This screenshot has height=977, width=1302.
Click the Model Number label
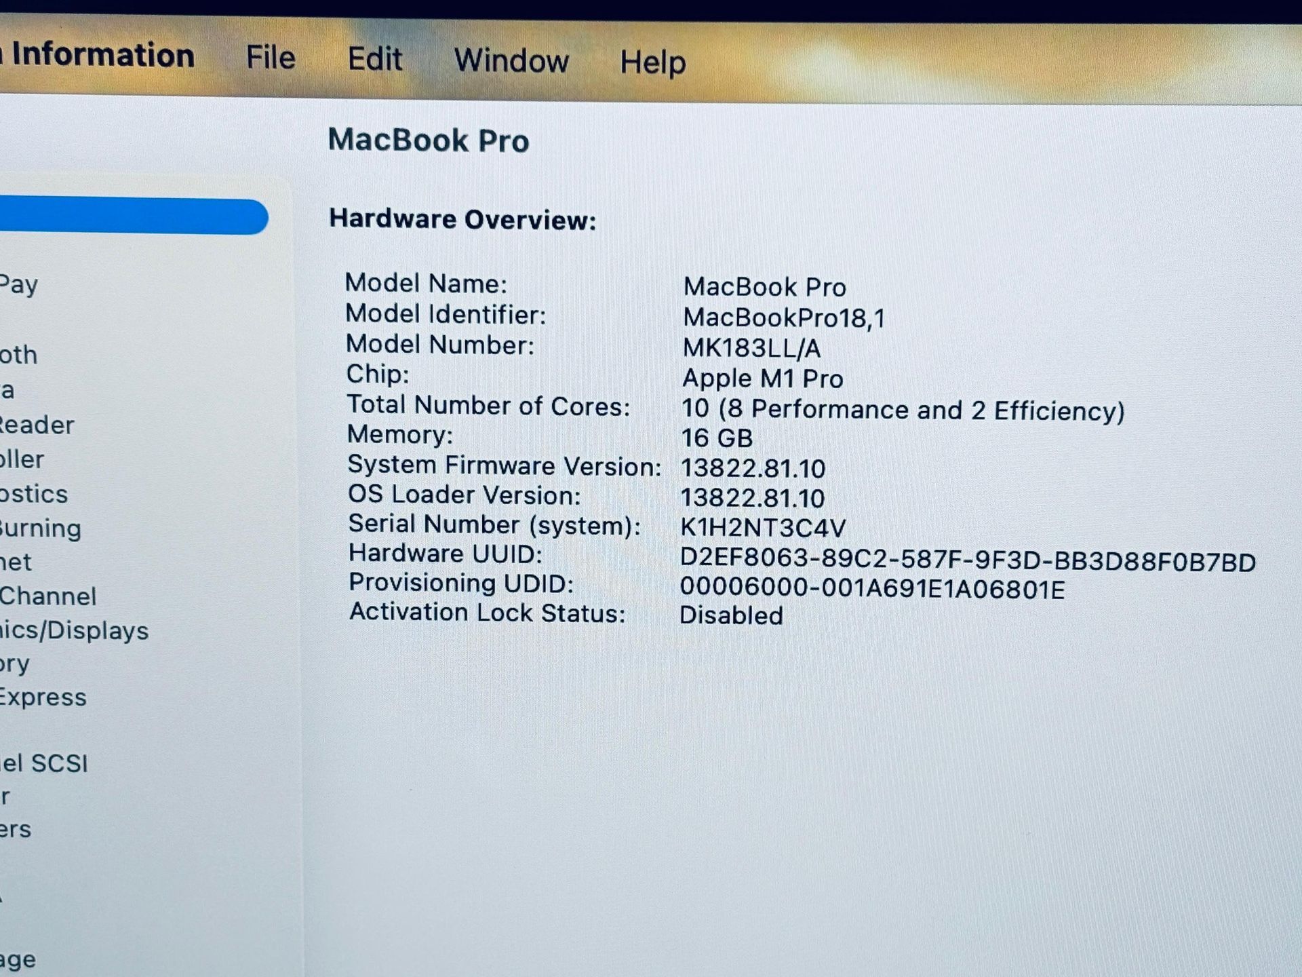pyautogui.click(x=440, y=345)
